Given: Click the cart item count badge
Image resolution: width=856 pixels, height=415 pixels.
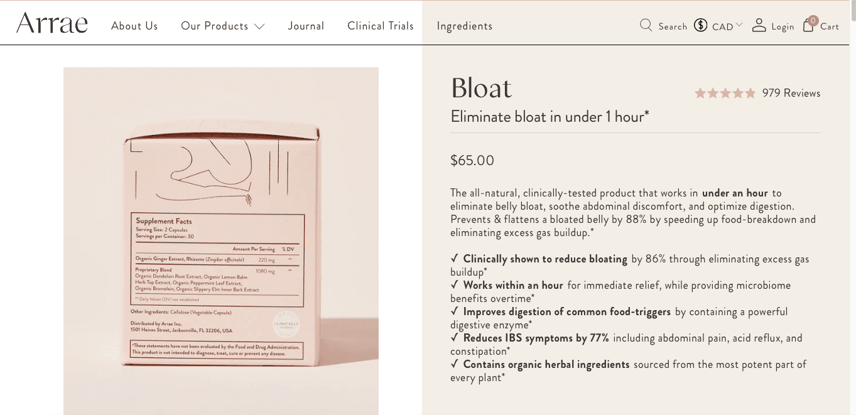Looking at the screenshot, I should (x=813, y=21).
